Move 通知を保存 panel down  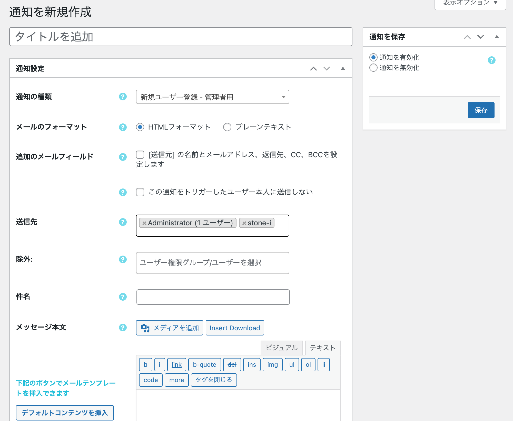tap(481, 37)
